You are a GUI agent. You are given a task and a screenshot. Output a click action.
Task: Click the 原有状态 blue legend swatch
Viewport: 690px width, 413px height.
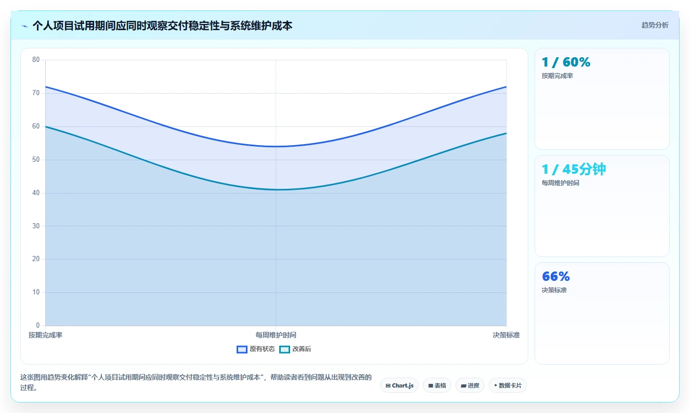(x=242, y=350)
